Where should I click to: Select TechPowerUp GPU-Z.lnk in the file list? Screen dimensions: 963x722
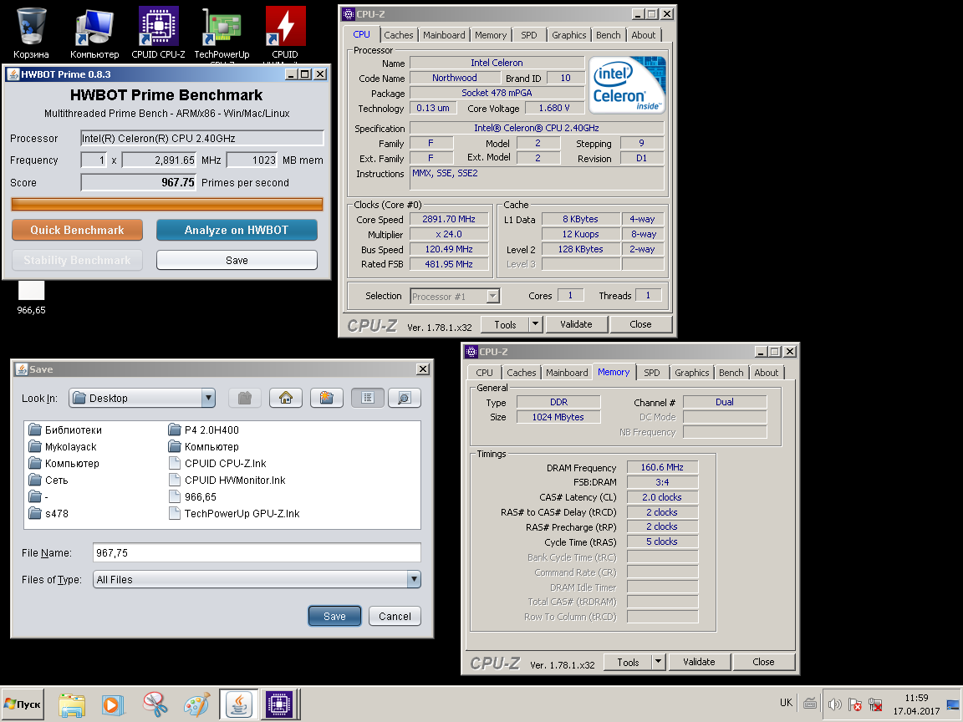tap(234, 513)
